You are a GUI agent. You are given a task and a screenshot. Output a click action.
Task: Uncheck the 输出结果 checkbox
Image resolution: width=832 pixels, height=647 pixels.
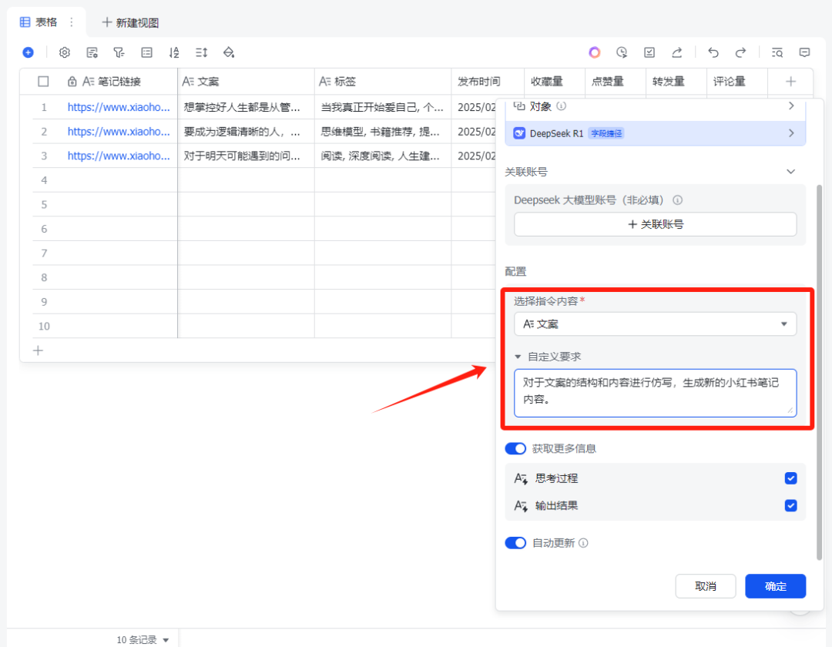pyautogui.click(x=790, y=506)
